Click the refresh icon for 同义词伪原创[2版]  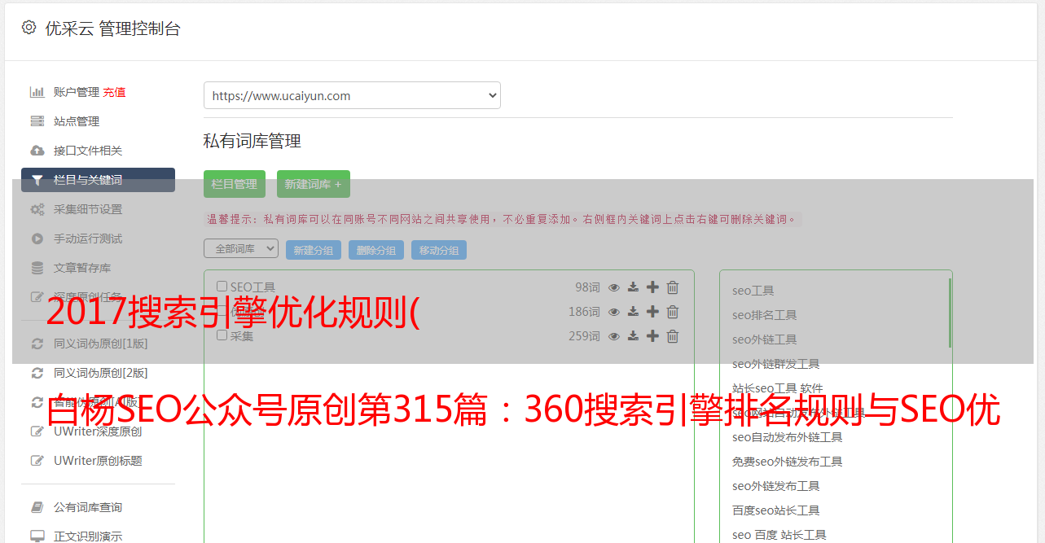(37, 373)
